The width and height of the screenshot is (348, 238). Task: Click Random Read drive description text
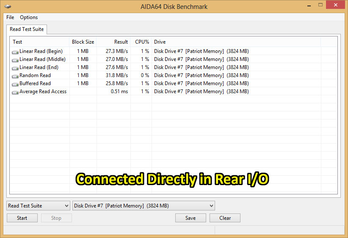202,75
